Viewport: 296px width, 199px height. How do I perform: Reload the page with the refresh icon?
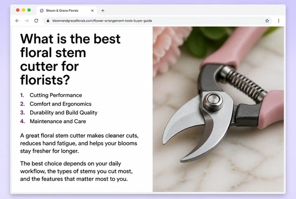click(36, 21)
